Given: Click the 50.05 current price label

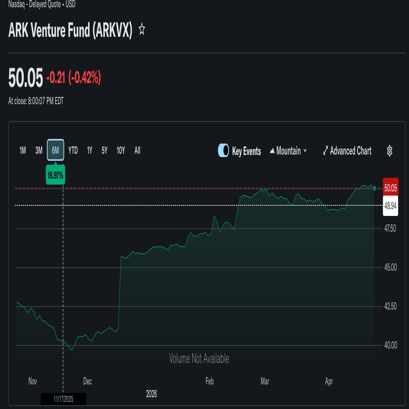Looking at the screenshot, I should 390,188.
